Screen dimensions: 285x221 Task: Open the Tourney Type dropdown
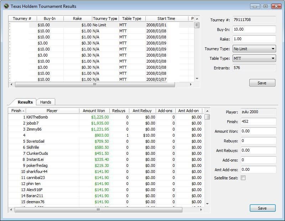254,49
